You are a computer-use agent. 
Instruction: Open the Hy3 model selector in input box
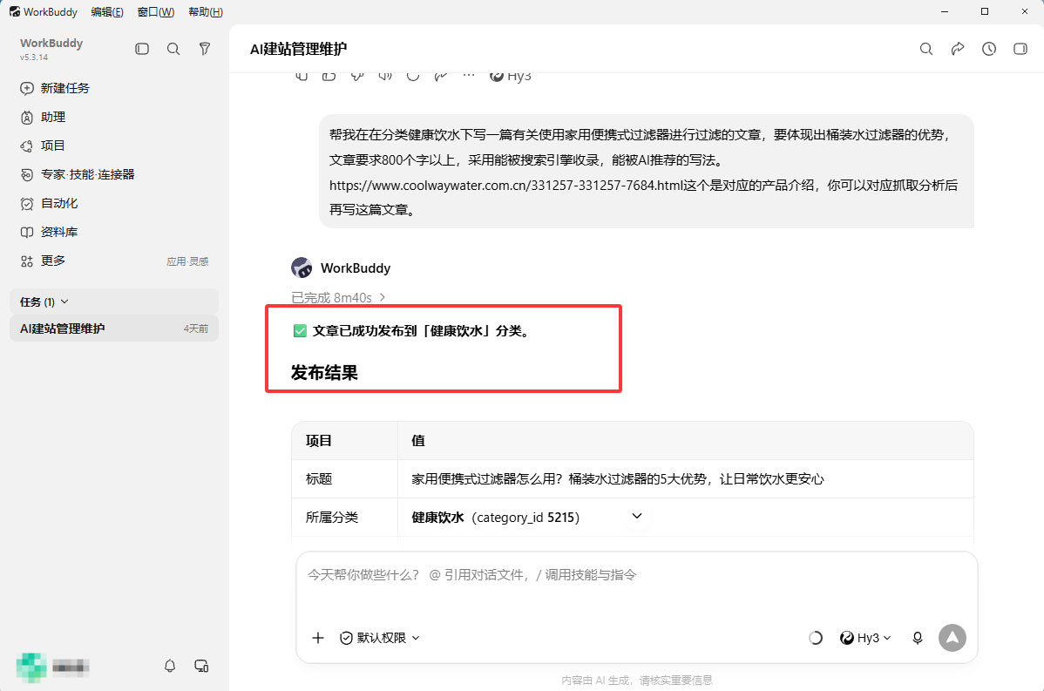coord(864,638)
